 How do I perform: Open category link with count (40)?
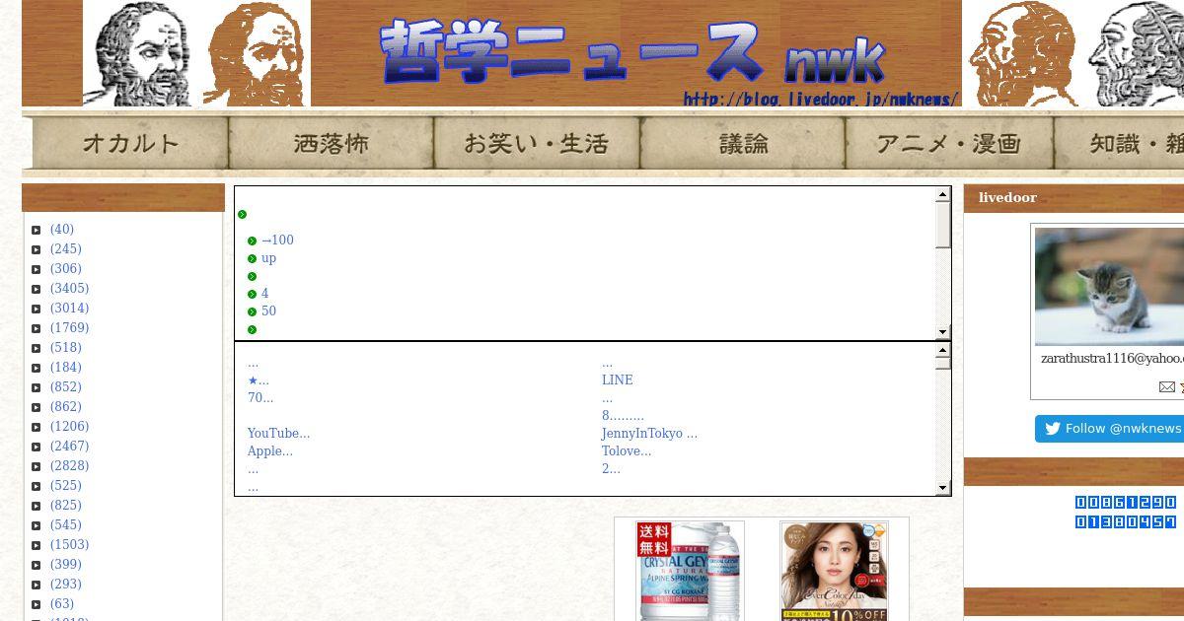pos(62,230)
